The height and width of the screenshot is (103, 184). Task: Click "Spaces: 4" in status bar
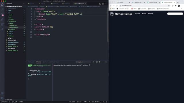[79, 102]
